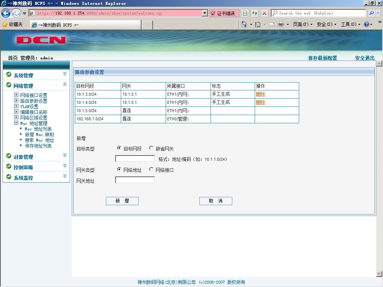This screenshot has height=287, width=383.
Task: Click the compatibility view icon
Action: click(245, 13)
